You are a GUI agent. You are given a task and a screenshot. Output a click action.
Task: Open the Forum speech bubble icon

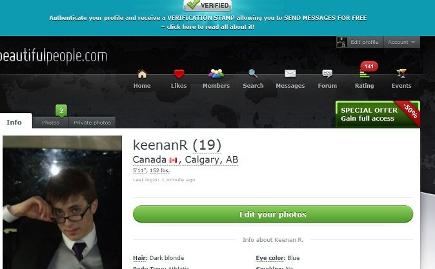(x=327, y=74)
